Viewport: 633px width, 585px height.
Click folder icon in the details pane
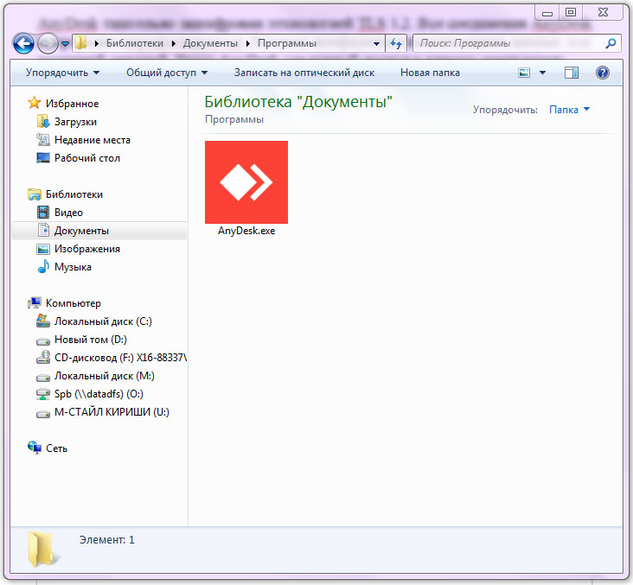[x=42, y=549]
